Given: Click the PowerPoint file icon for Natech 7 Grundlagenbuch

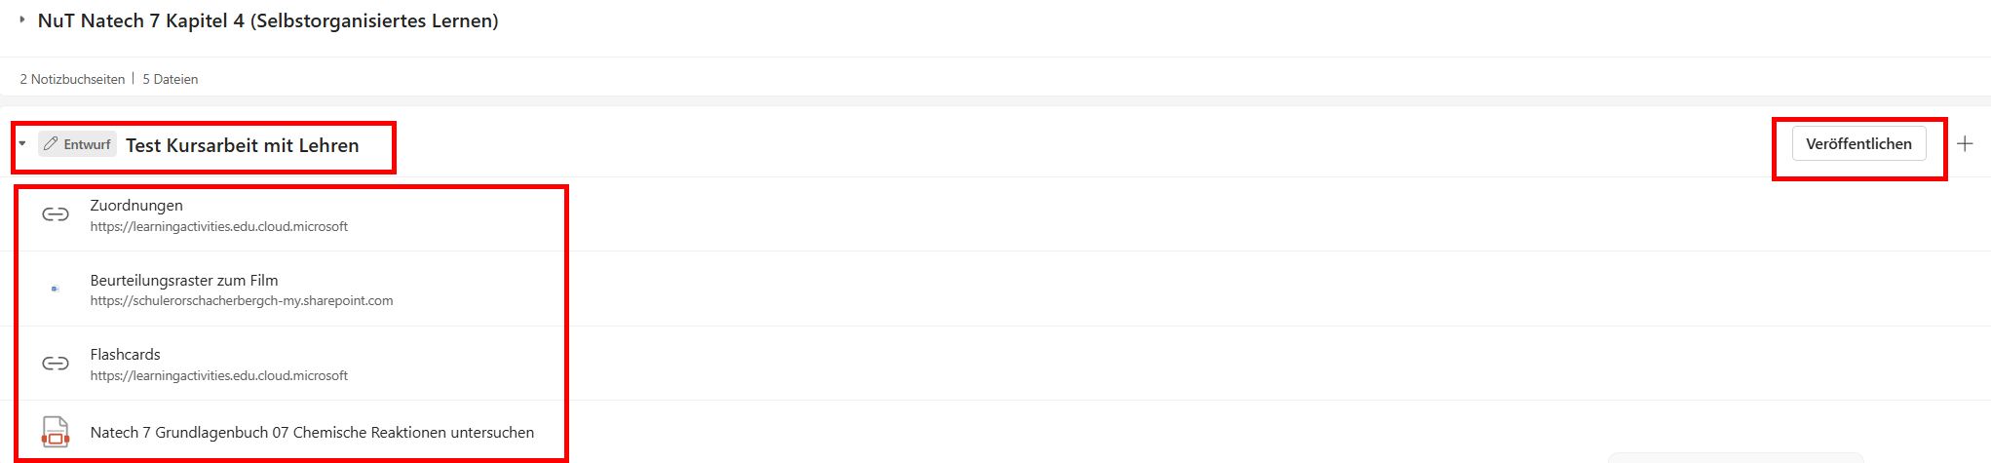Looking at the screenshot, I should pos(56,432).
